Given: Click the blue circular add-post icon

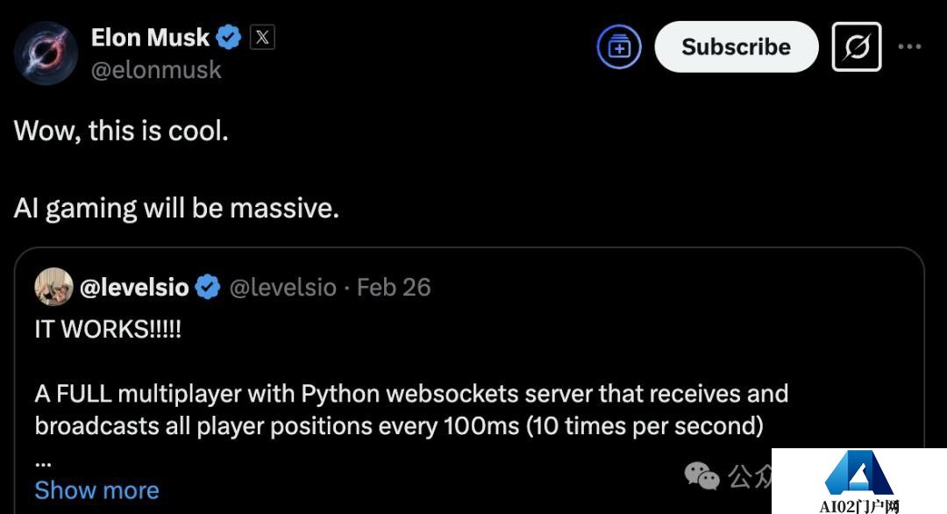Looking at the screenshot, I should (x=619, y=47).
